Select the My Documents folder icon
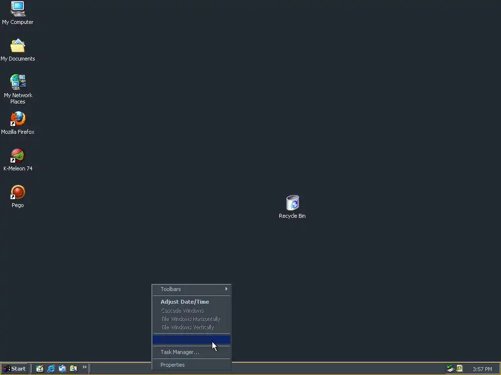This screenshot has width=501, height=375. pyautogui.click(x=18, y=45)
